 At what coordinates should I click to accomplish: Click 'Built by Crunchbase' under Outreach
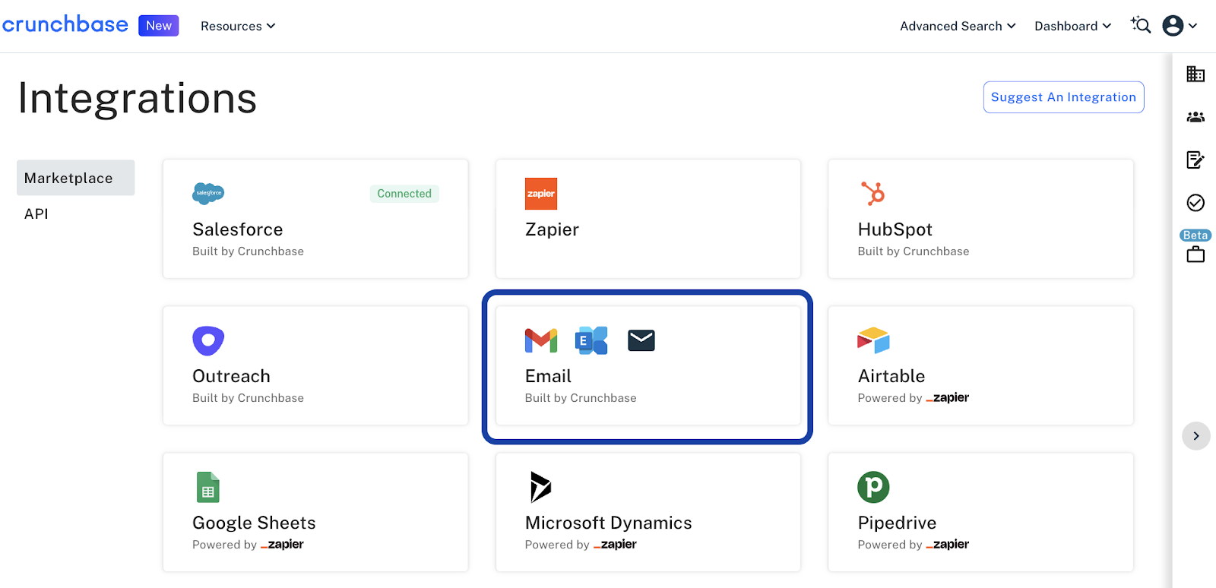(248, 398)
